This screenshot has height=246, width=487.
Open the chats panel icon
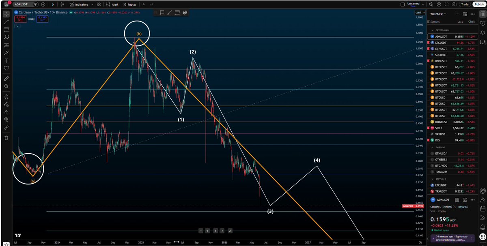click(x=482, y=42)
